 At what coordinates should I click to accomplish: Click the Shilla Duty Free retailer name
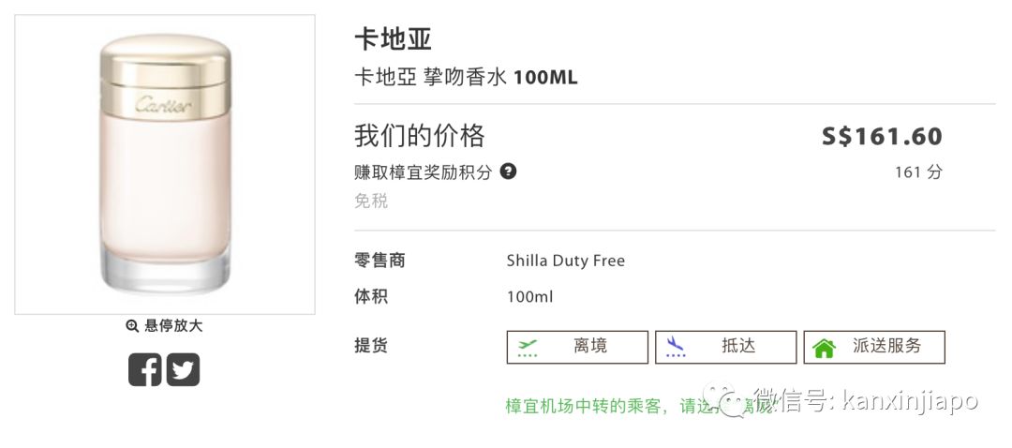tap(565, 261)
